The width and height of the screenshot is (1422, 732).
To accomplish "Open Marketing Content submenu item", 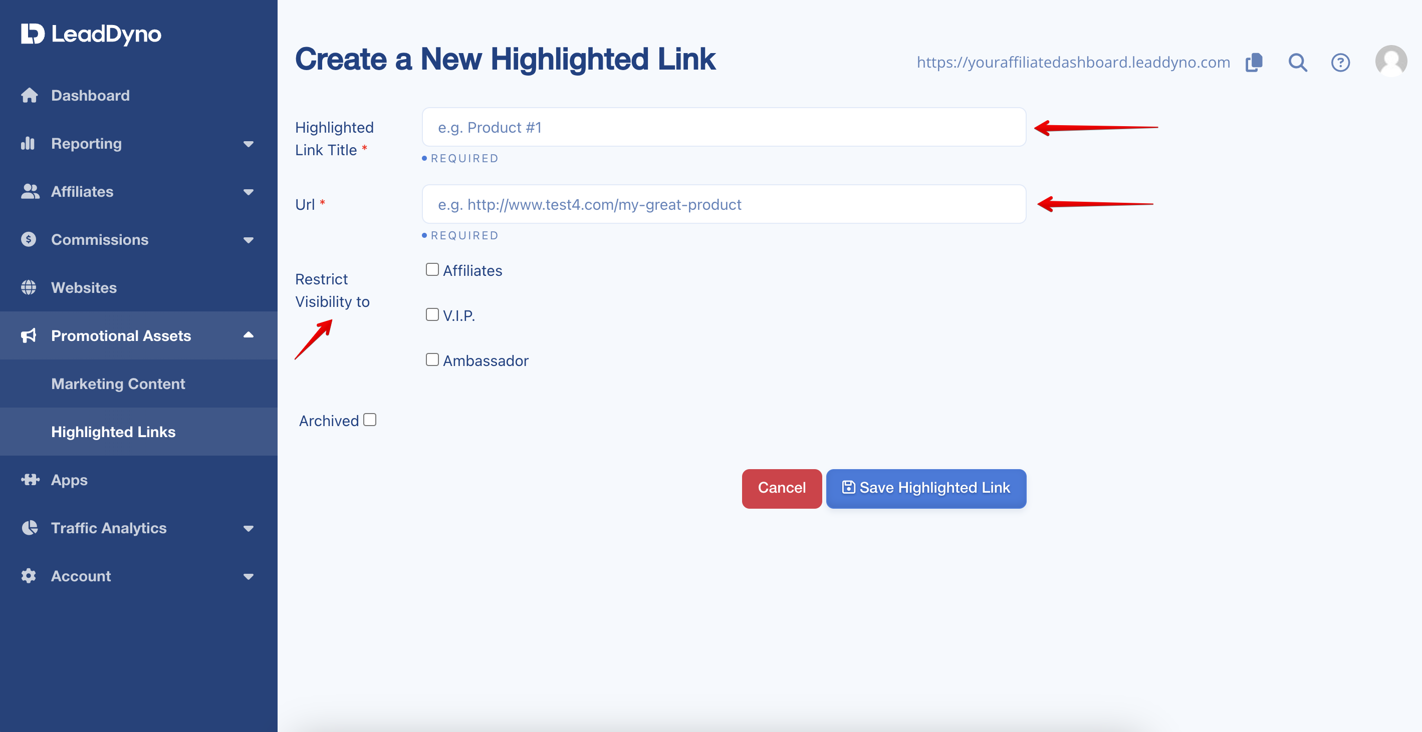I will [139, 384].
